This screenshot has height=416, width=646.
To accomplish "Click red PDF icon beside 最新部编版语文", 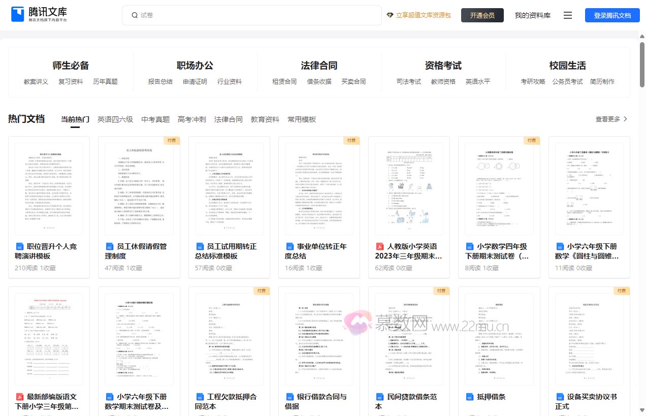I will click(20, 397).
